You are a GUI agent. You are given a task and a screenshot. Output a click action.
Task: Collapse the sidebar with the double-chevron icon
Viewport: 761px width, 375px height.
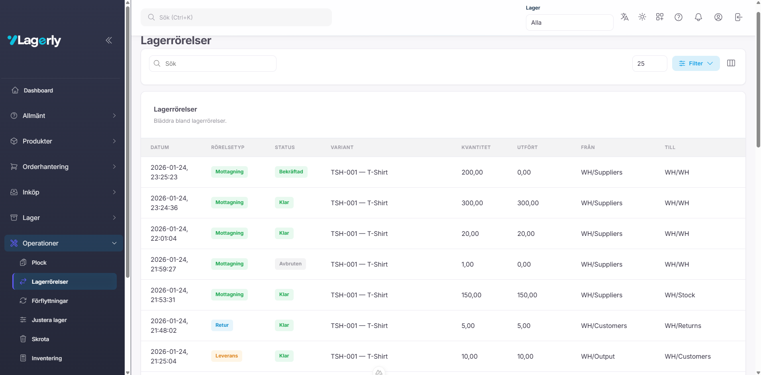[109, 40]
